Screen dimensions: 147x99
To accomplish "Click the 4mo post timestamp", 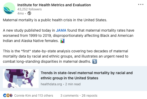I will [20, 13].
